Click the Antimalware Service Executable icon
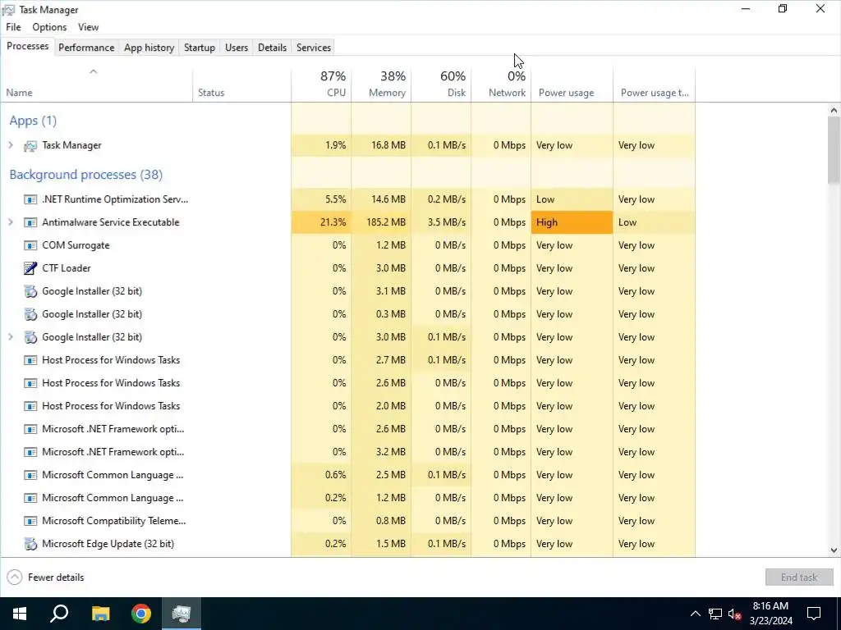 [x=30, y=222]
